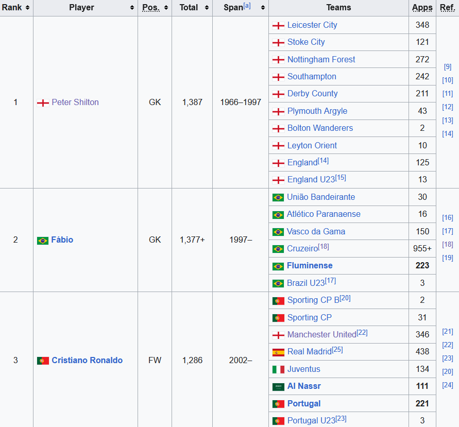Sort table by Total column arrows
Viewport: 459px width, 427px height.
click(207, 8)
